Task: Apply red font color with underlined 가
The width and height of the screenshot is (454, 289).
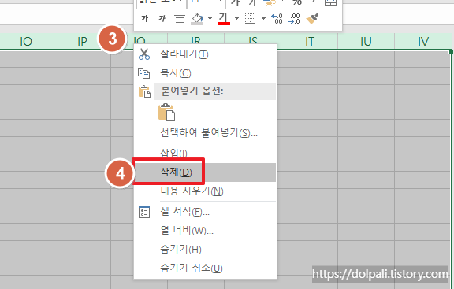Action: 224,19
